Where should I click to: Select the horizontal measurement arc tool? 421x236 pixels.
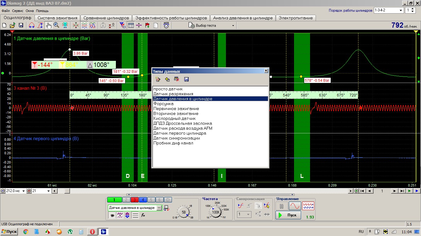32,26
